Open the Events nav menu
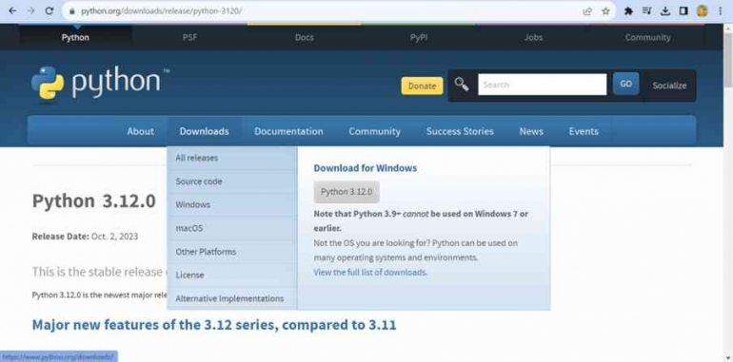733x362 pixels. pyautogui.click(x=584, y=131)
